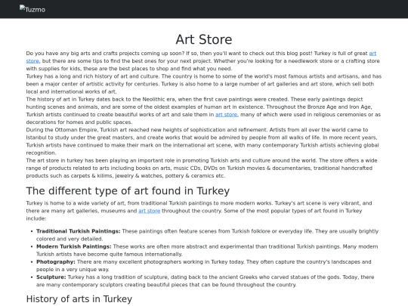The height and width of the screenshot is (306, 408).
Task: Select the 'Modern Turkish Paintings:' bold label
Action: (x=73, y=246)
